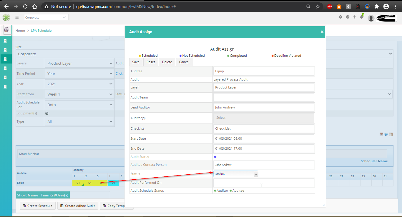Expand the Site Corporate dropdown
Viewport: 402px width, 217px height.
(x=205, y=54)
